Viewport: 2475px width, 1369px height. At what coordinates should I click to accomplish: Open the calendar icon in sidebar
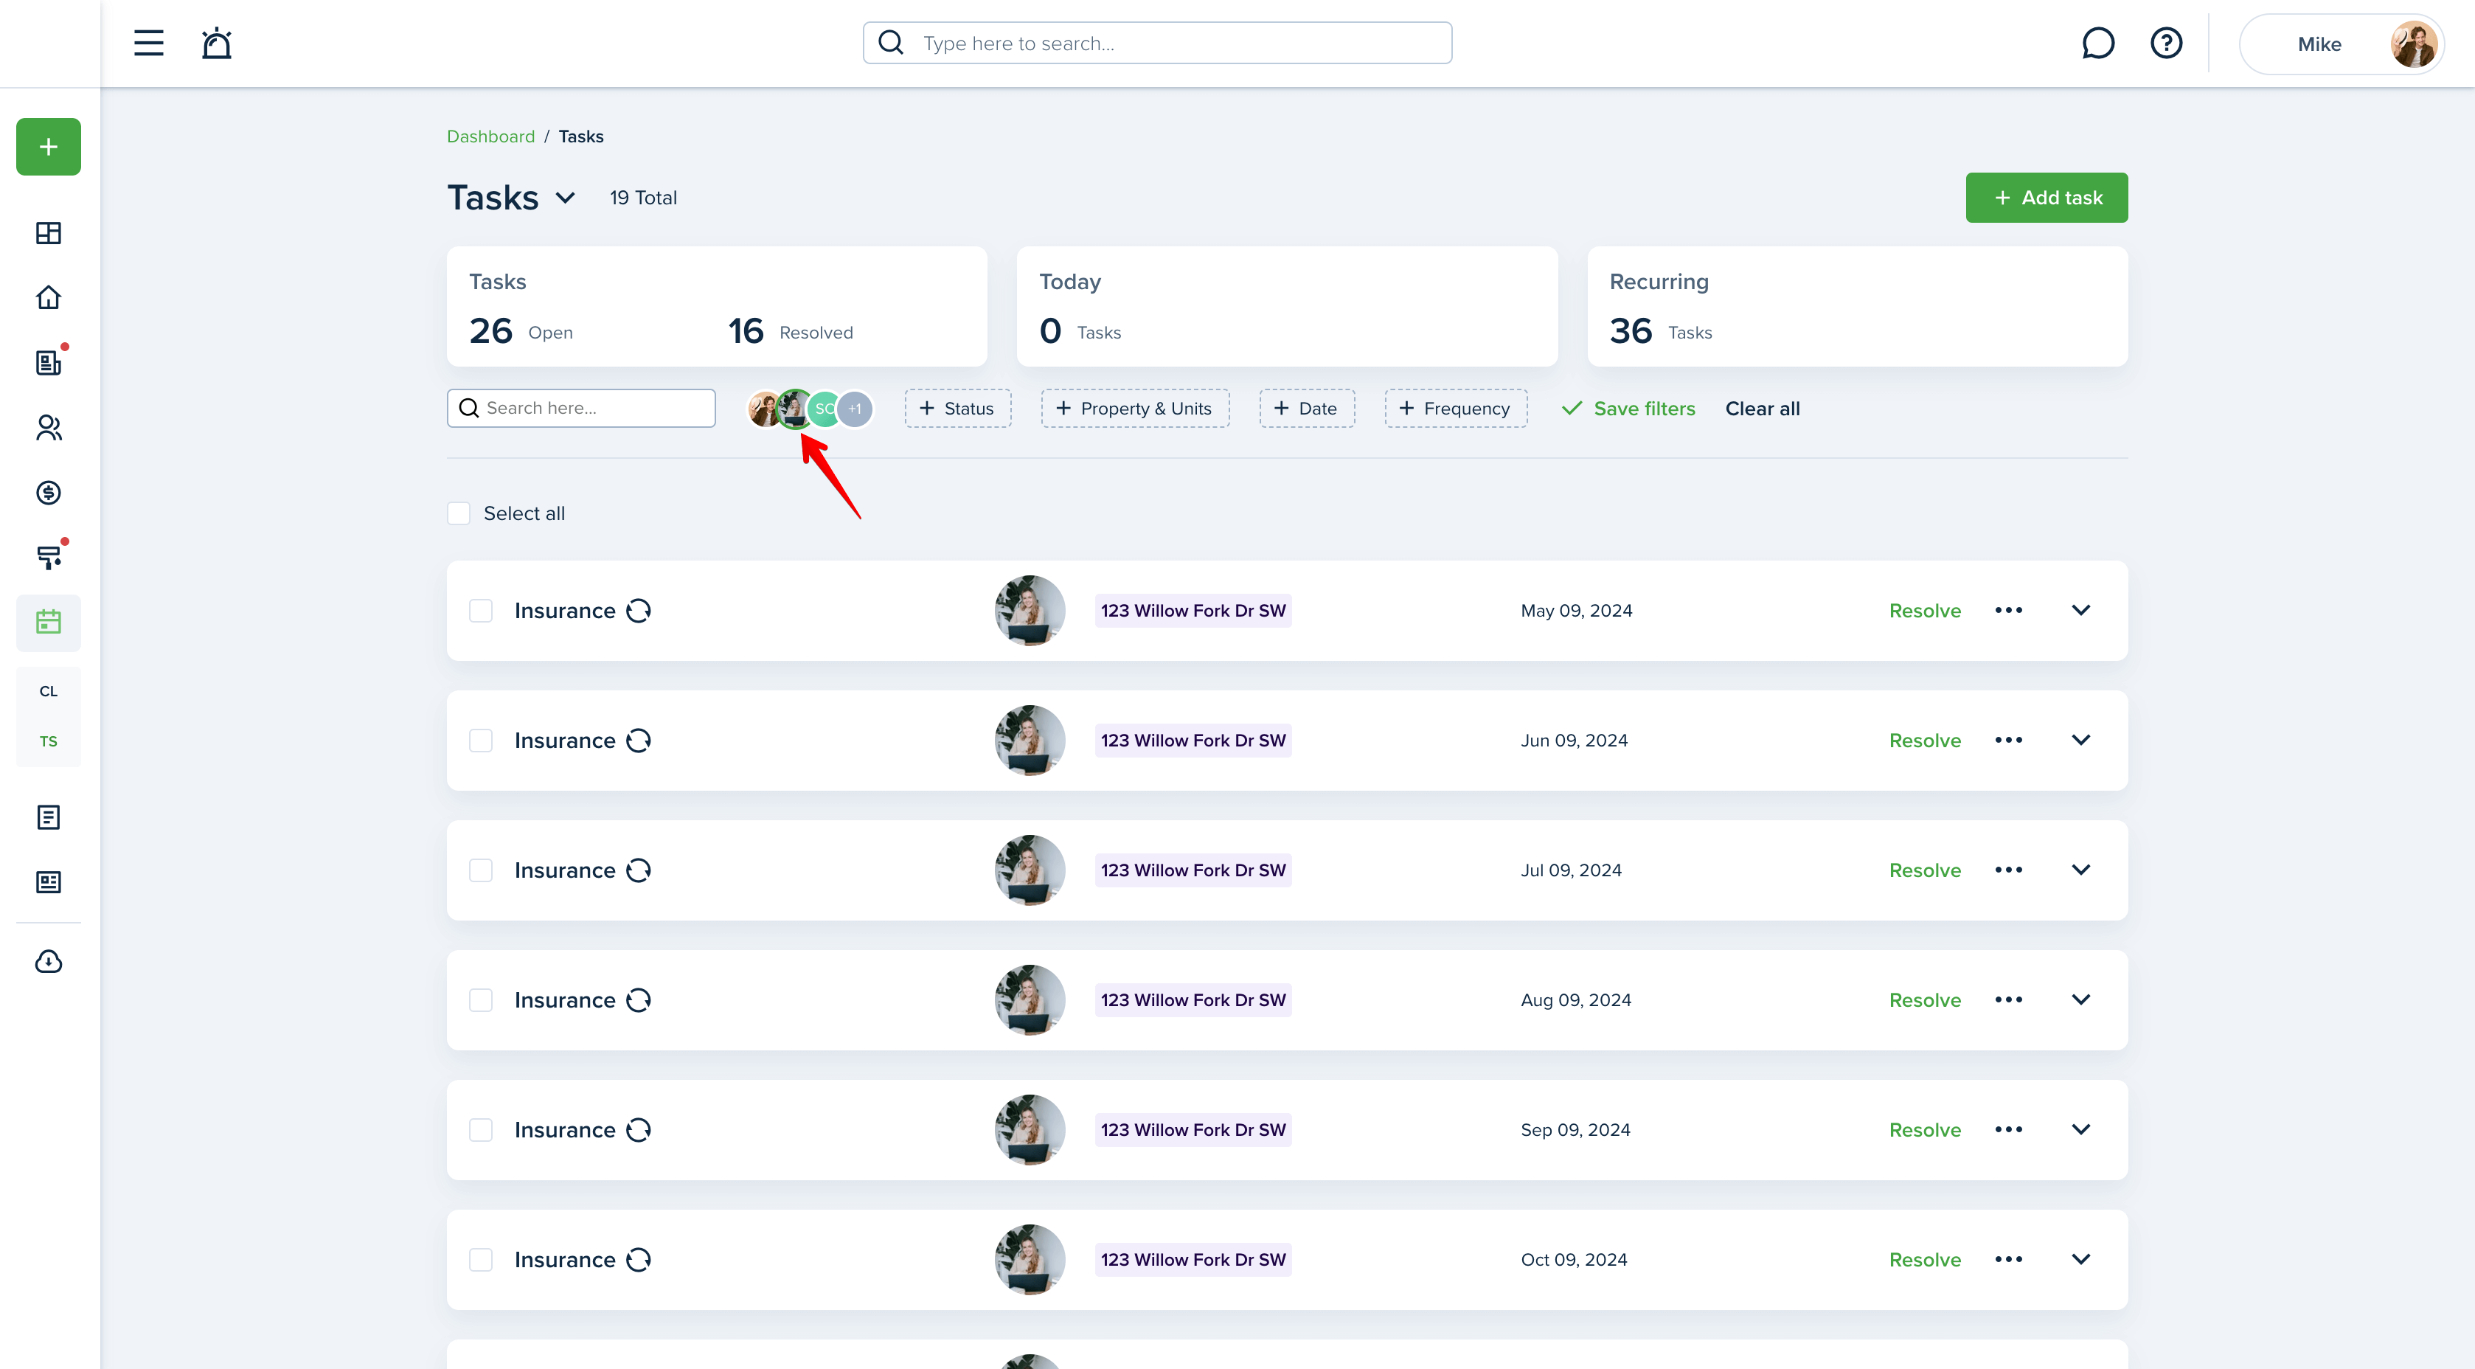[49, 623]
